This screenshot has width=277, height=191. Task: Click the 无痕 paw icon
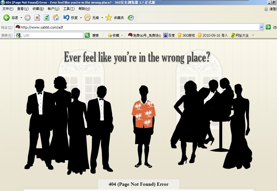(87, 18)
